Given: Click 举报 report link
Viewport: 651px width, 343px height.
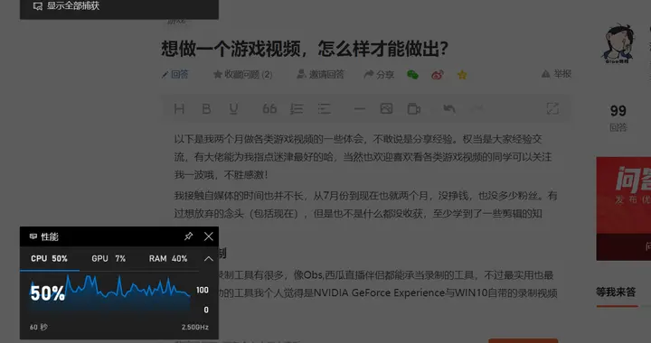Looking at the screenshot, I should point(557,74).
